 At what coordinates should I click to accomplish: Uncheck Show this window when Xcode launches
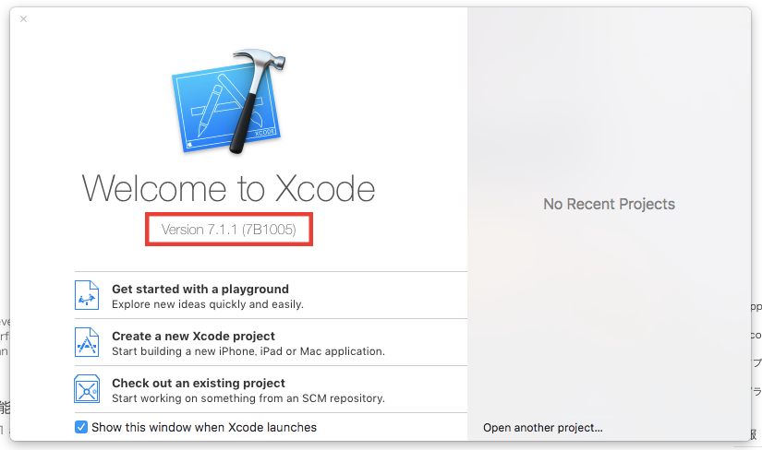point(81,427)
